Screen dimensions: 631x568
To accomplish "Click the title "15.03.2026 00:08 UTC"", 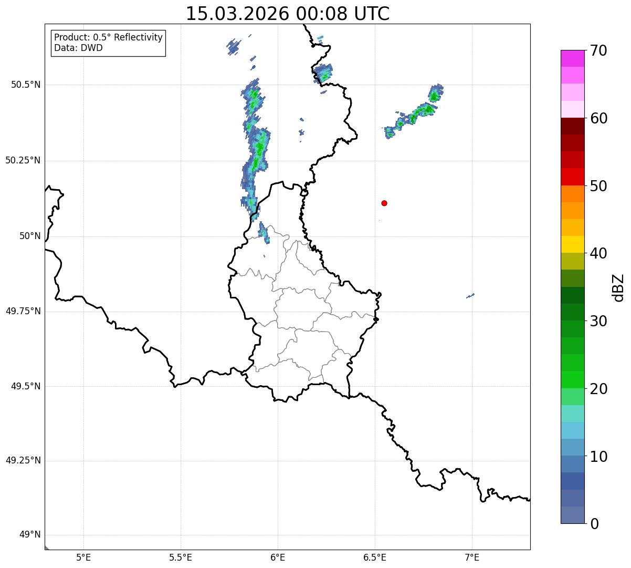I will (x=288, y=14).
